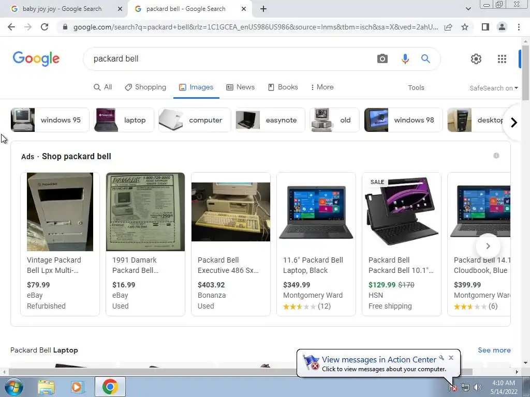Show more shopping ads with next arrow
The width and height of the screenshot is (530, 397).
coord(488,246)
